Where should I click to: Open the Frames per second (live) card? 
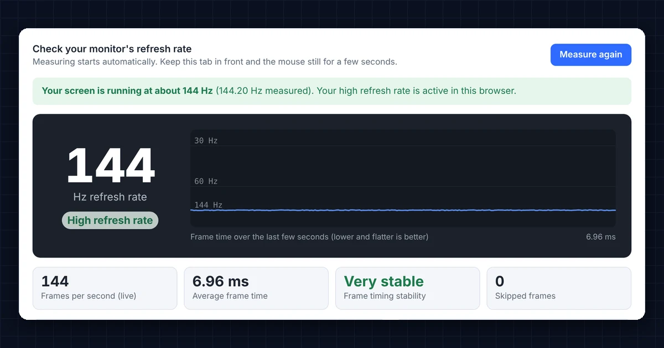point(105,288)
